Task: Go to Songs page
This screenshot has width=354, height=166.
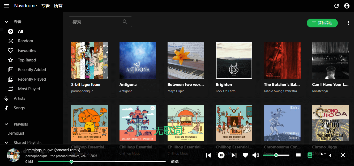Action: coord(19,108)
